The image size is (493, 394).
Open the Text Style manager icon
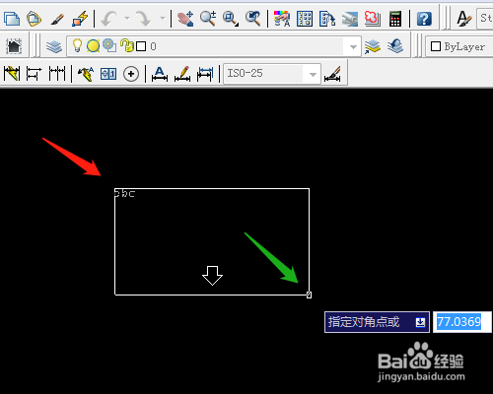tap(463, 19)
